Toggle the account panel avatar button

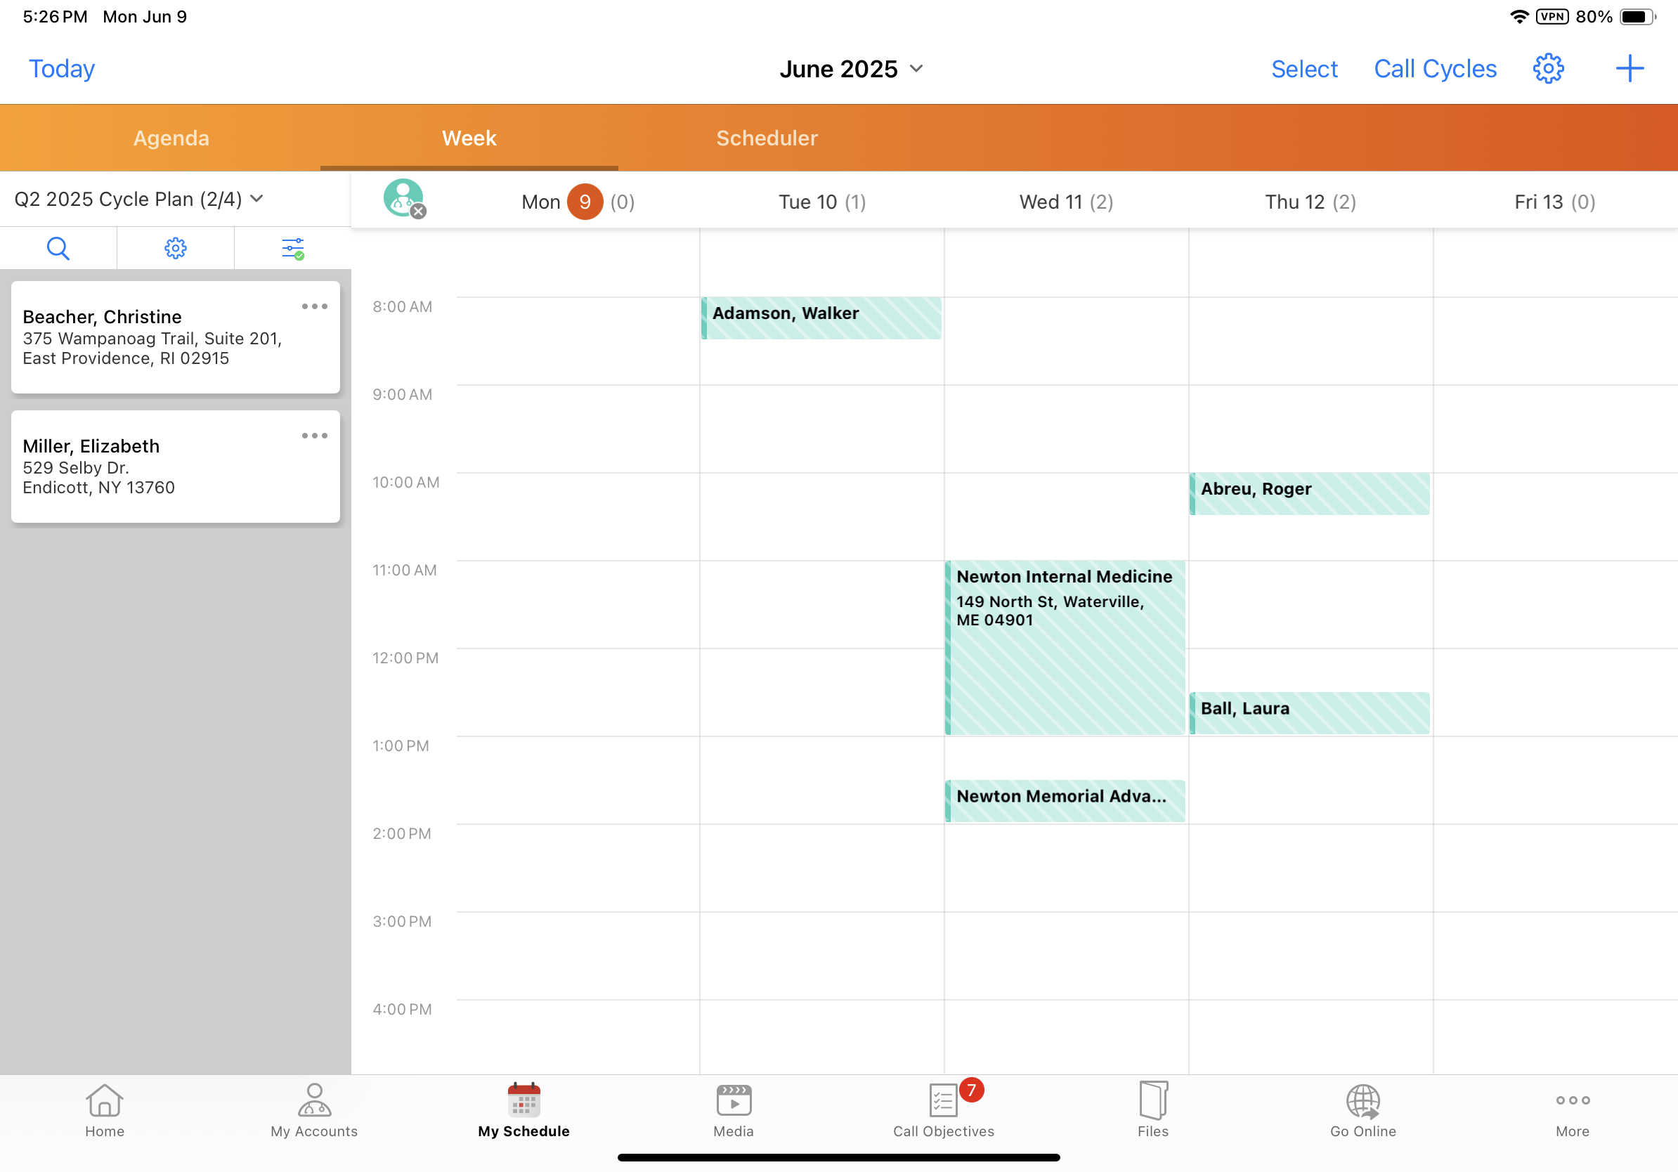[x=403, y=199]
